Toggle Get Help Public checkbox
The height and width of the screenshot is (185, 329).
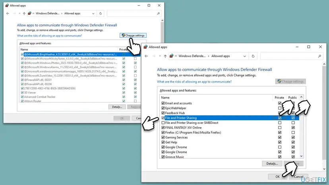293,142
